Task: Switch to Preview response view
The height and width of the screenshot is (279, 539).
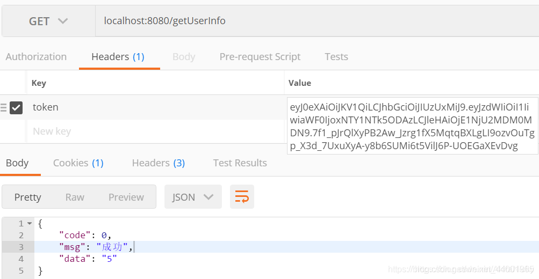Action: point(126,197)
